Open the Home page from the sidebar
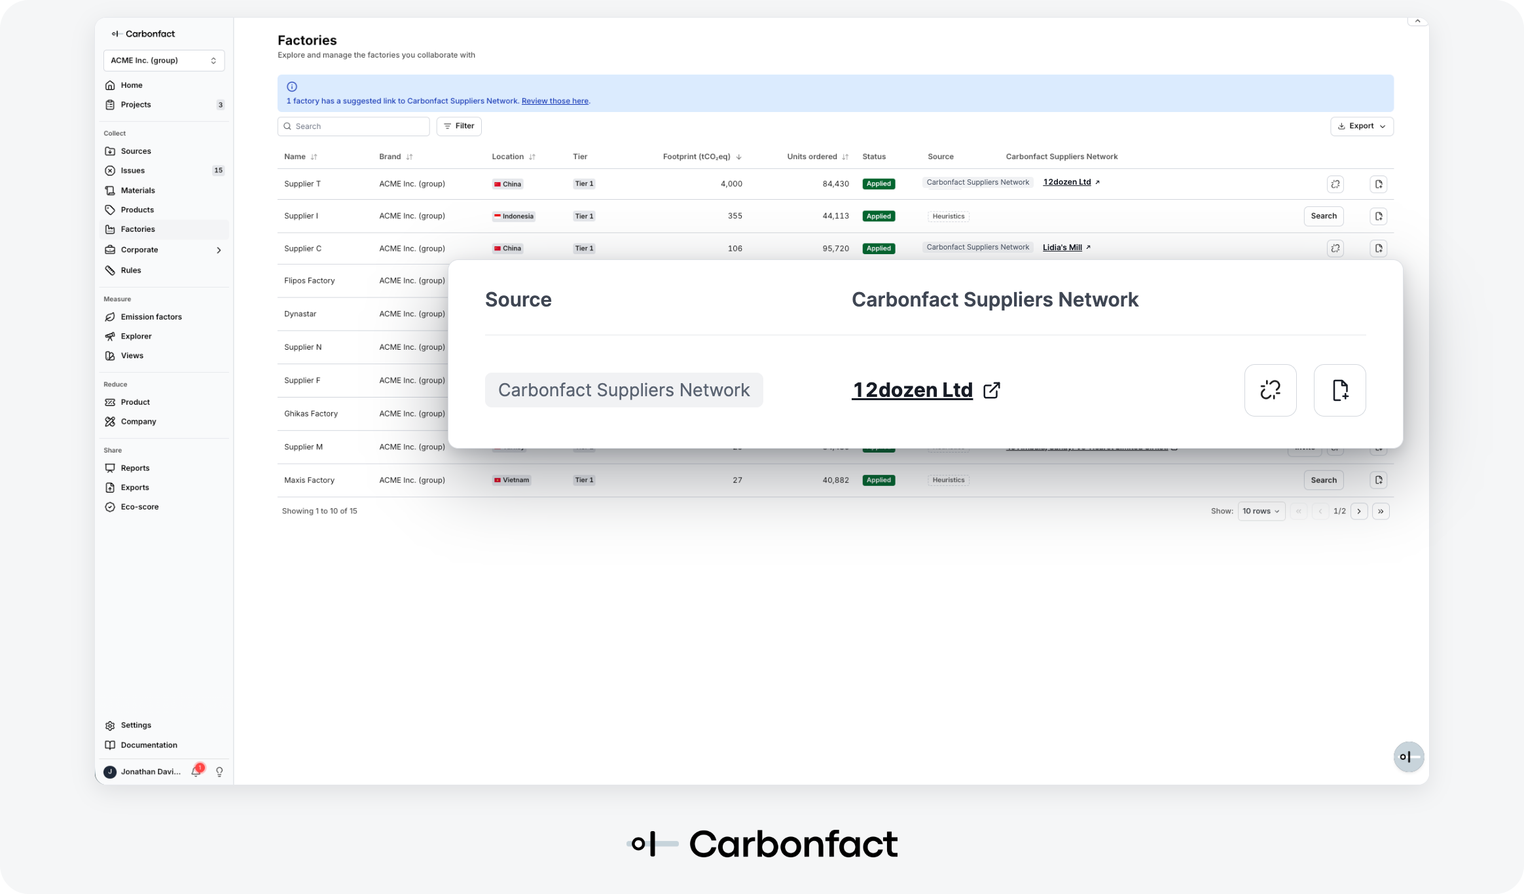Screen dimensions: 1524x894 point(131,85)
